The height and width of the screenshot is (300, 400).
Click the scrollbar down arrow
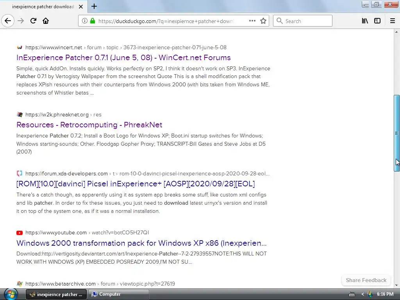click(396, 286)
